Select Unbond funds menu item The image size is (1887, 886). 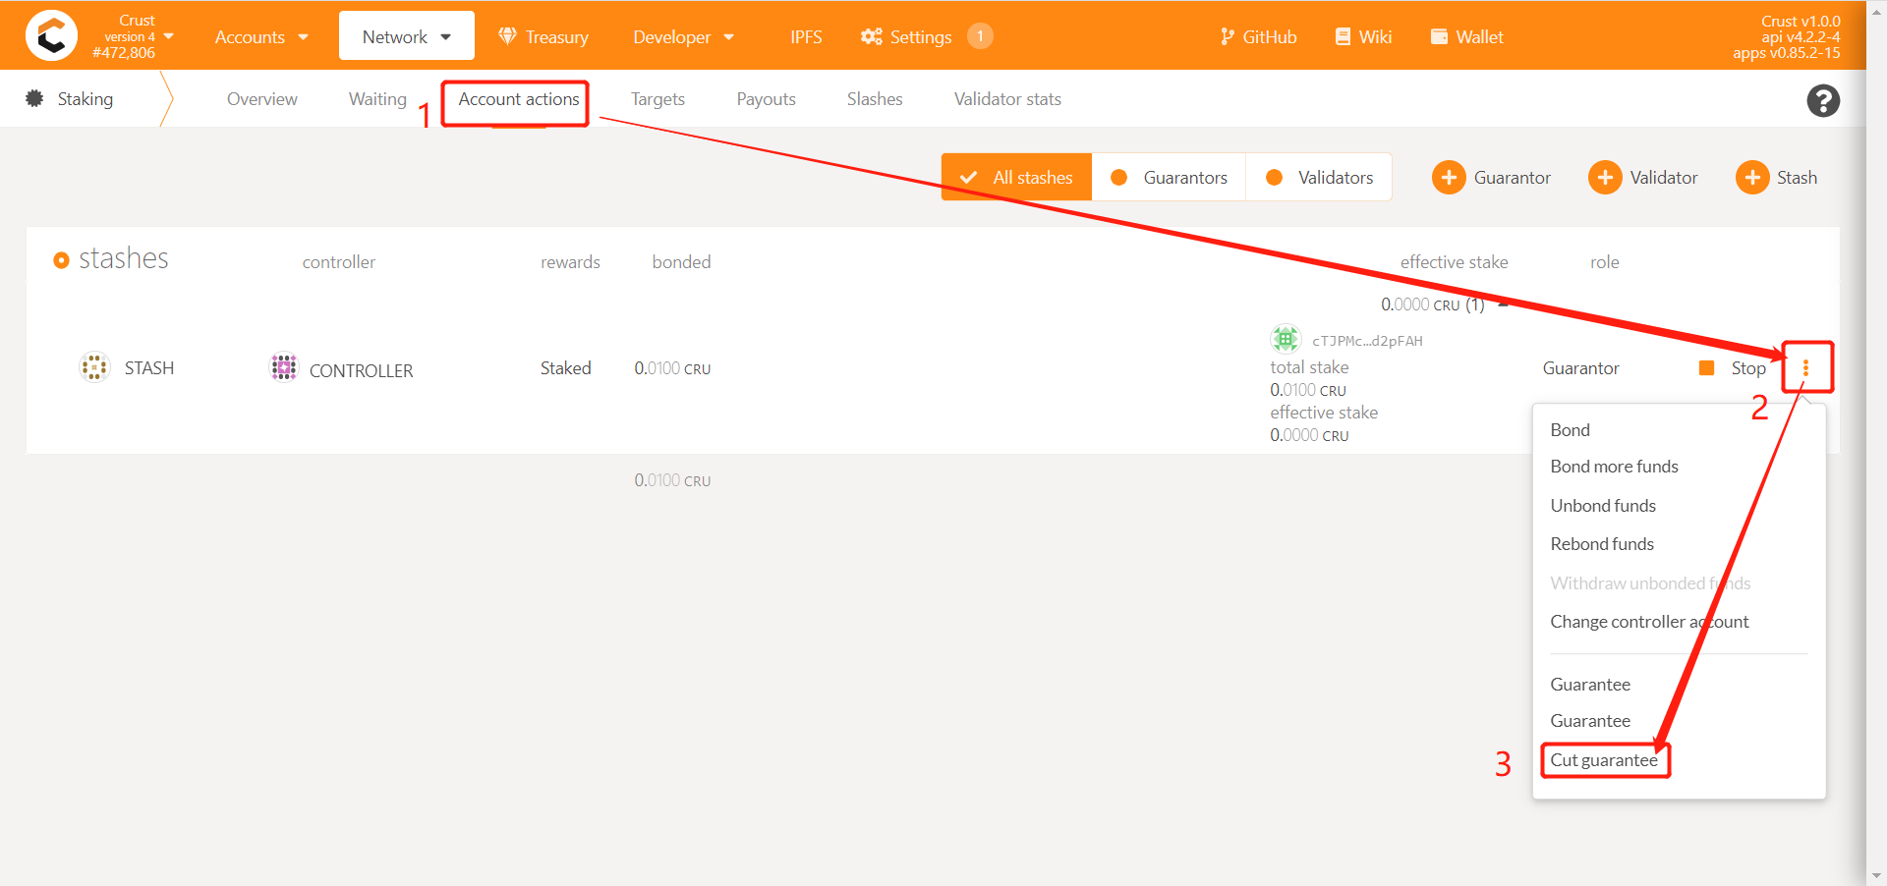coord(1603,505)
